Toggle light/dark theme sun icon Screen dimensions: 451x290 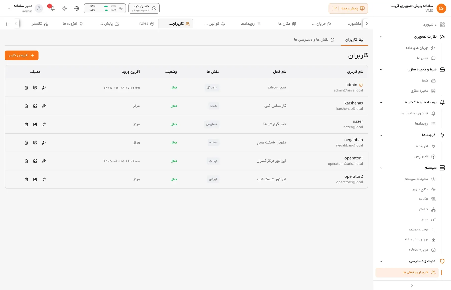pyautogui.click(x=65, y=8)
